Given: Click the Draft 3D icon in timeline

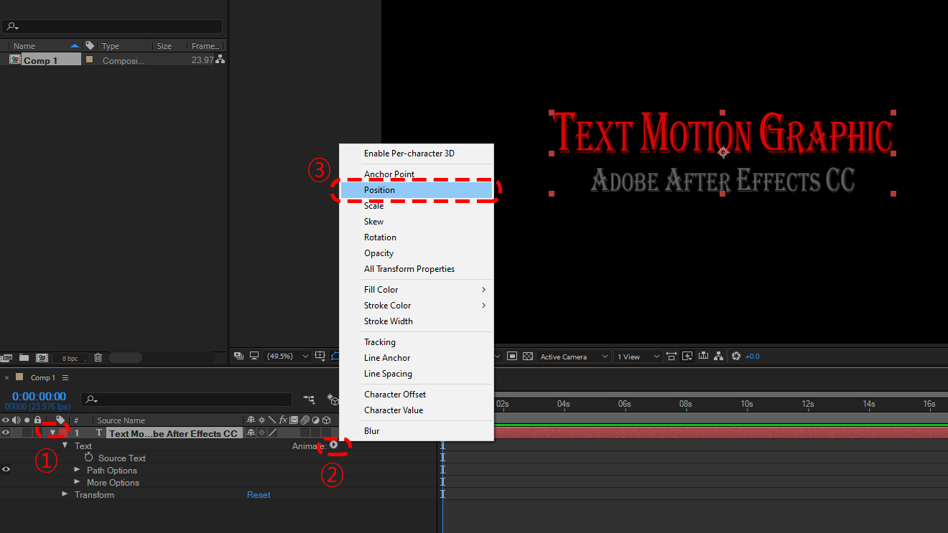Looking at the screenshot, I should point(333,400).
